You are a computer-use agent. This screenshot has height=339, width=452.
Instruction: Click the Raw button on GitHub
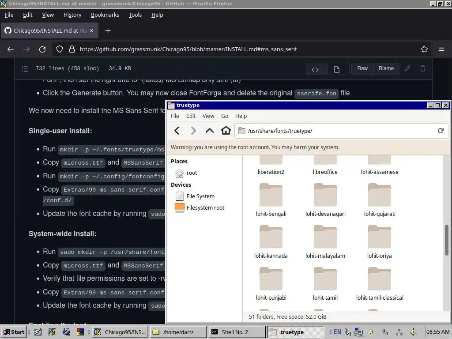[362, 68]
